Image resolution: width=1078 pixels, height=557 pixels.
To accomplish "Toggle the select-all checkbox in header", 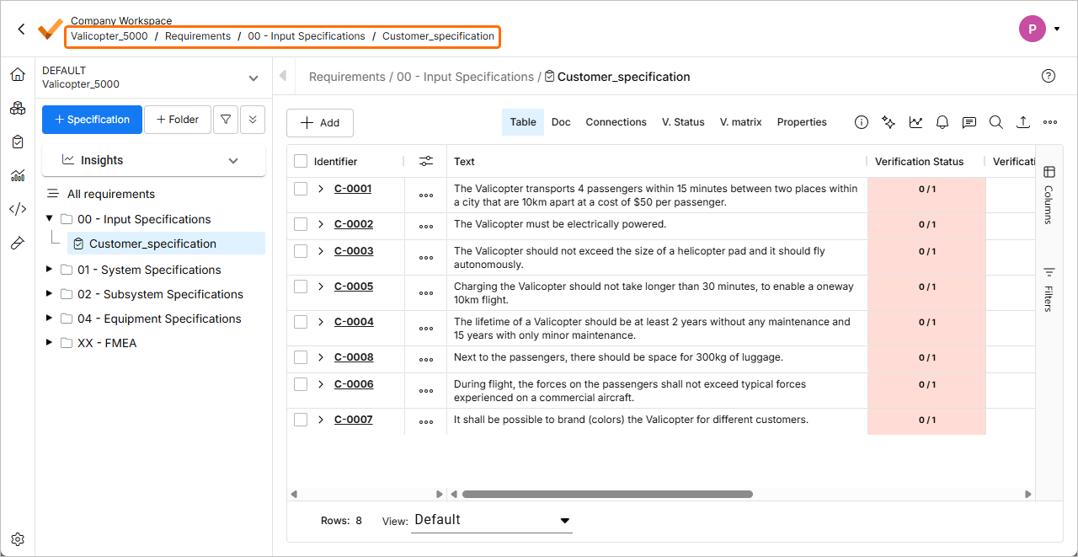I will pos(301,161).
